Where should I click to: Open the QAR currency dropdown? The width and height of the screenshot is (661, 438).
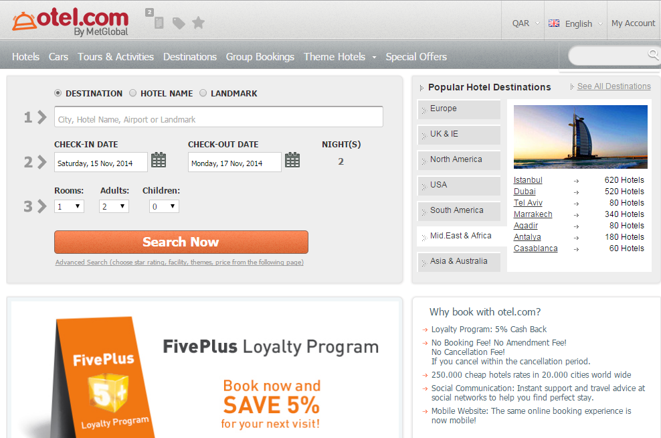click(525, 23)
